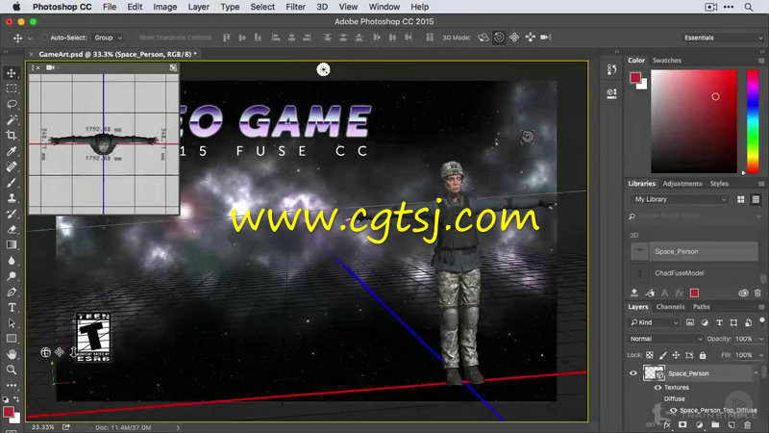Open the Filter menu
This screenshot has width=769, height=433.
point(295,7)
